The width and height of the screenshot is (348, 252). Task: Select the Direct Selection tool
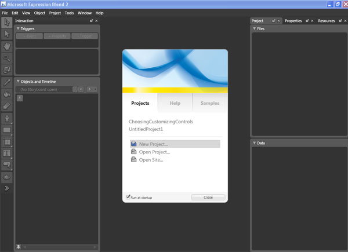[x=6, y=34]
